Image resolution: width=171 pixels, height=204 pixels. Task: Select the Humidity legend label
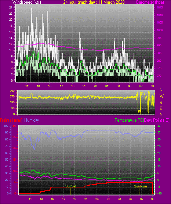pos(32,120)
